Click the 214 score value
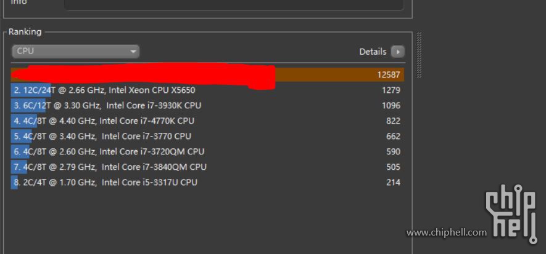Screen dimensions: 546x254 (x=393, y=183)
